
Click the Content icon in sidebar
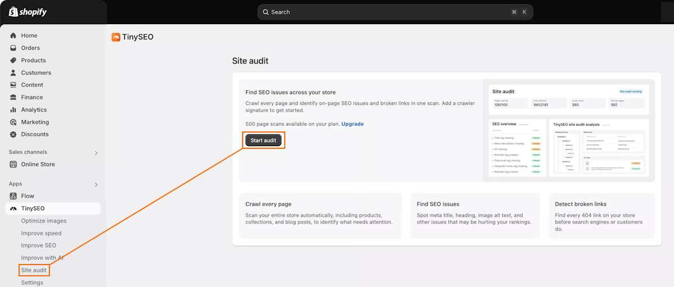click(x=13, y=85)
